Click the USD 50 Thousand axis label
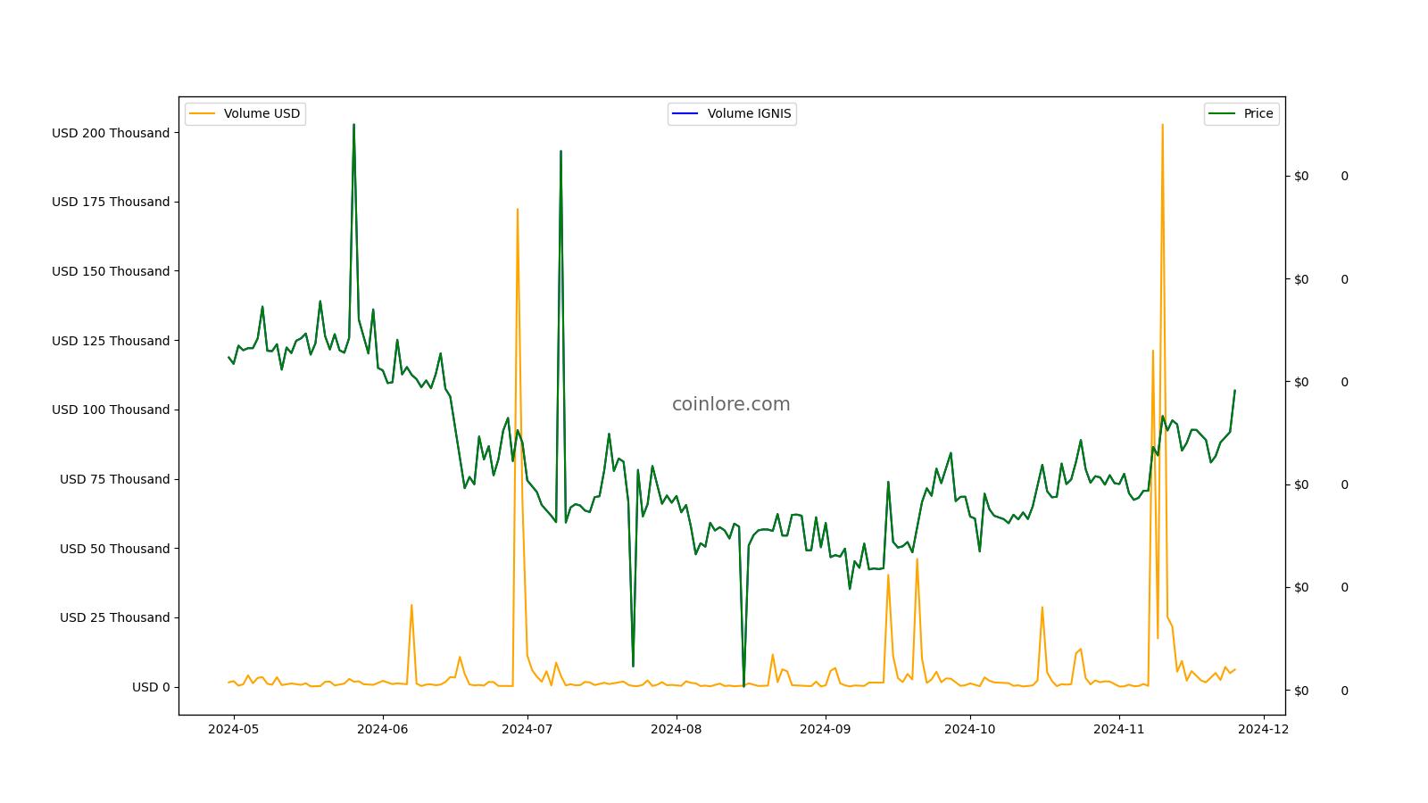The height and width of the screenshot is (803, 1428). tap(114, 549)
